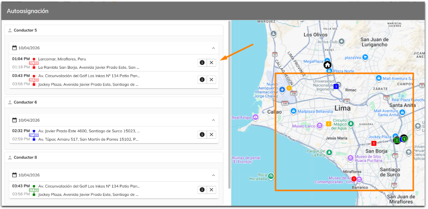Click the Plaza Norte shopping pin

329,71
